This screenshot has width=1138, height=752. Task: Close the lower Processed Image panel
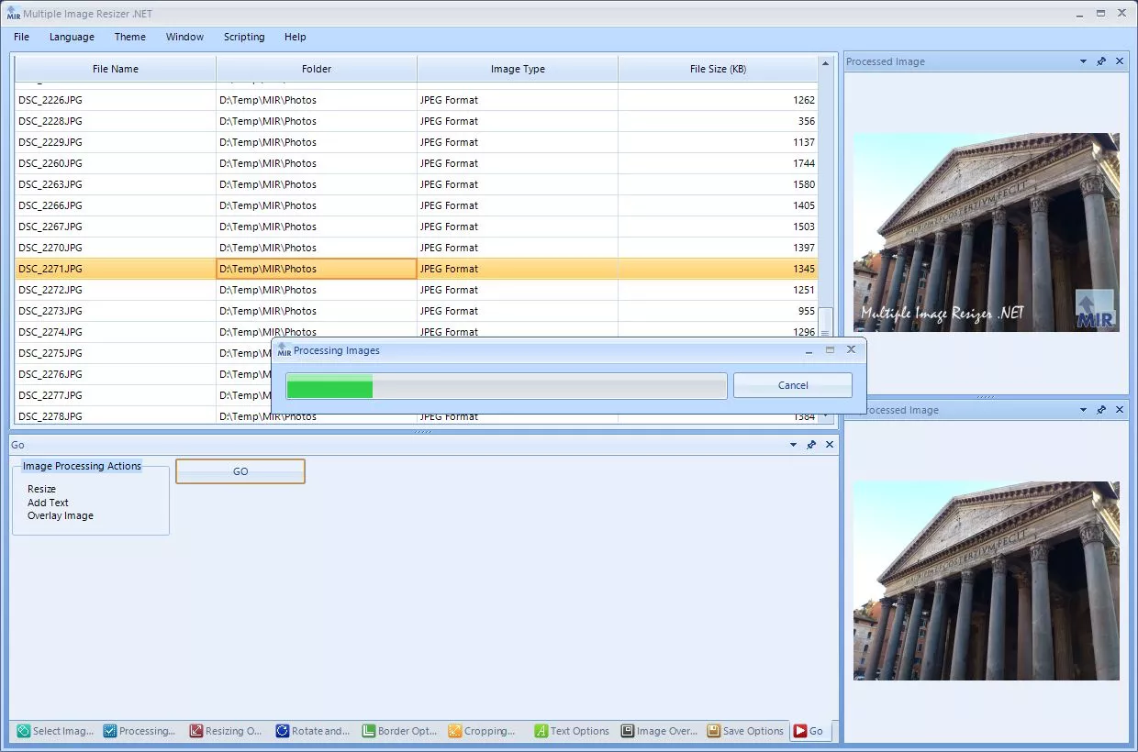pyautogui.click(x=1119, y=410)
